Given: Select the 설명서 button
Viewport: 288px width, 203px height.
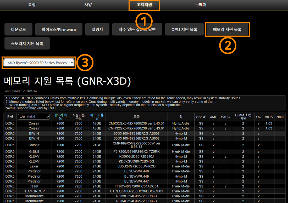Looking at the screenshot, I should click(97, 29).
